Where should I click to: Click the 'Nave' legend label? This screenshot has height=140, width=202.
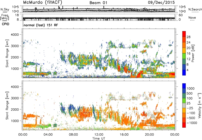pos(192,17)
